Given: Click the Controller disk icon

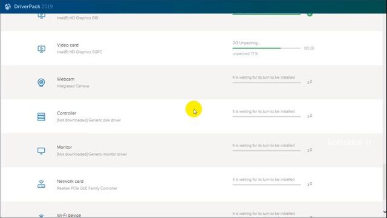Looking at the screenshot, I should [x=41, y=117].
